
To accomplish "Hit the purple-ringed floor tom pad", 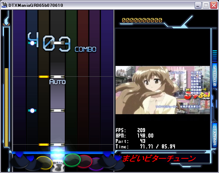I will pos(96,164).
